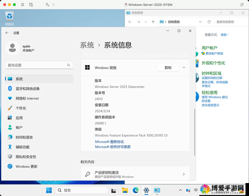Image resolution: width=249 pixels, height=196 pixels.
Task: Click network icon in system tray
Action: 188,190
